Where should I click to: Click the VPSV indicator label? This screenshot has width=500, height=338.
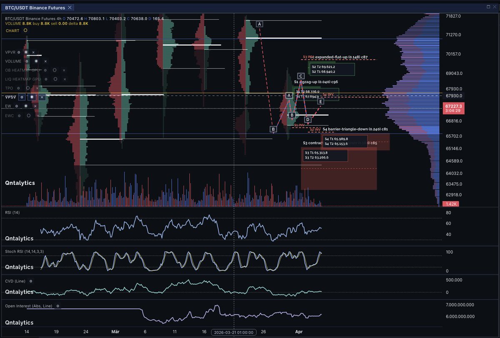10,97
